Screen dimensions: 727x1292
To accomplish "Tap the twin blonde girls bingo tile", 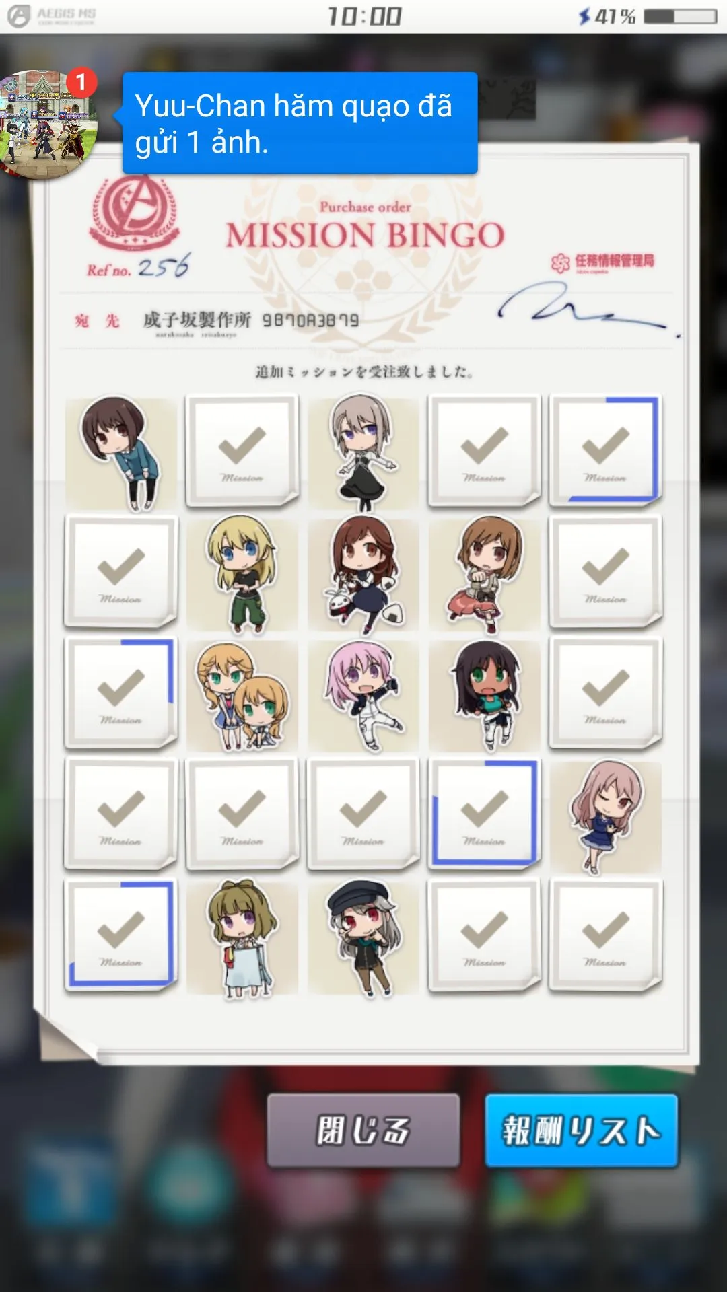I will (242, 694).
